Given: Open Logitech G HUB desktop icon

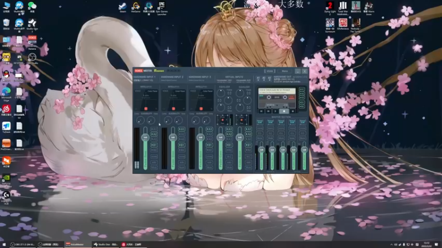Looking at the screenshot, I should pos(6,198).
